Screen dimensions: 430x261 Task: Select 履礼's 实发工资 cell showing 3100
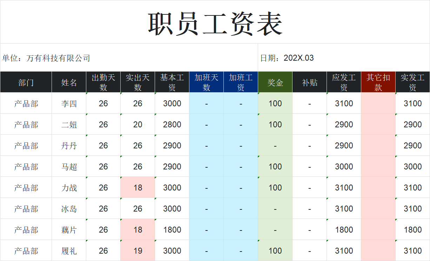(x=412, y=250)
